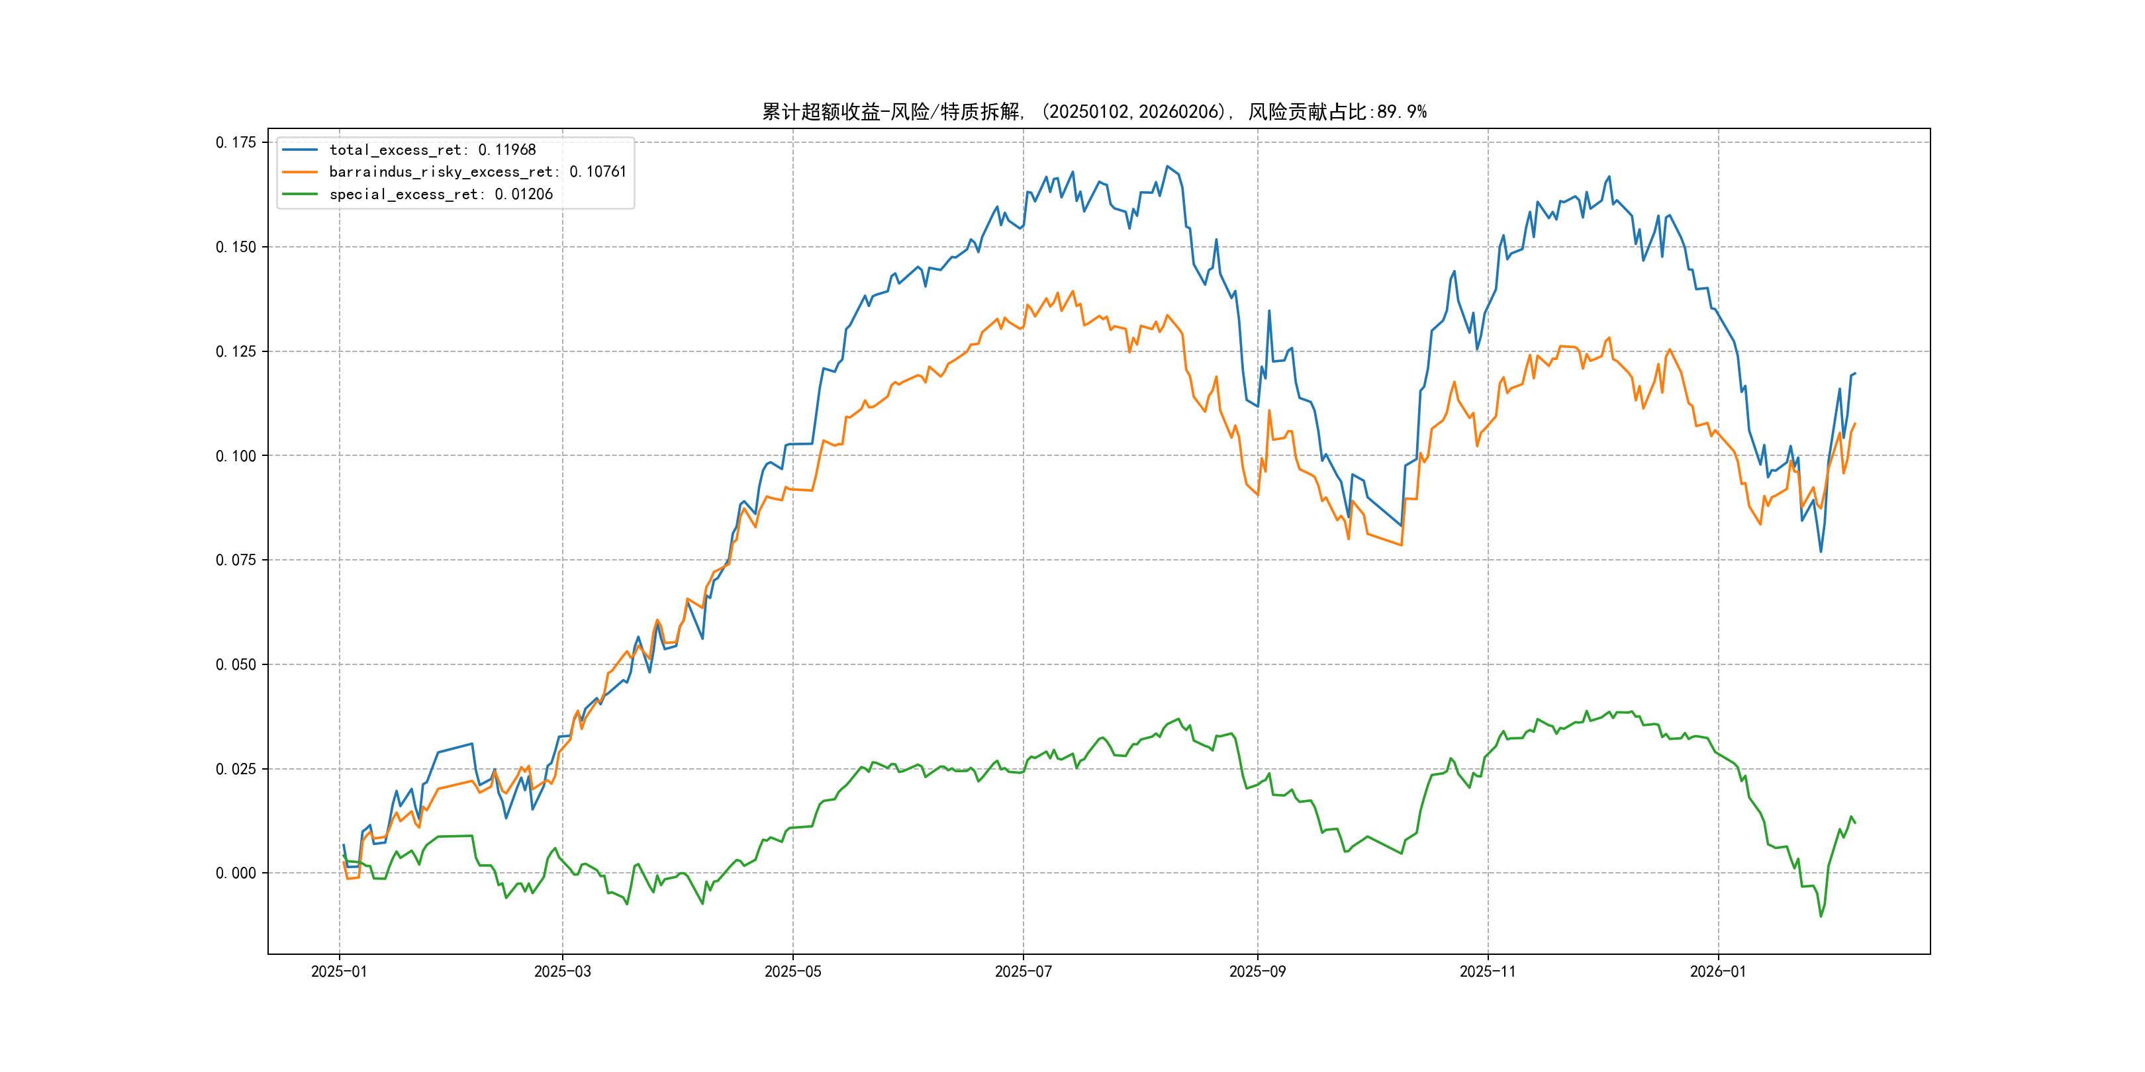
Task: Click the orange barraindus_risky_excess_ret legend line
Action: [x=300, y=172]
